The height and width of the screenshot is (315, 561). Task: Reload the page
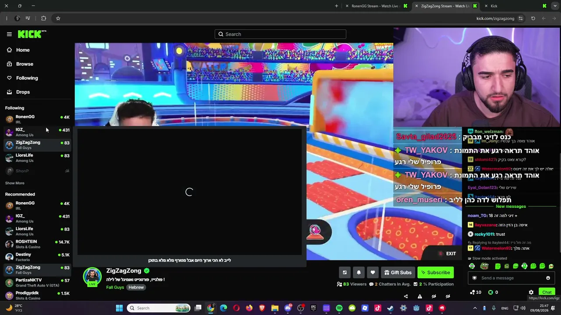(x=533, y=18)
